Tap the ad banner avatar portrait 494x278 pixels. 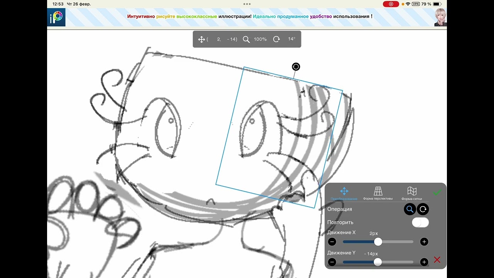tap(440, 17)
